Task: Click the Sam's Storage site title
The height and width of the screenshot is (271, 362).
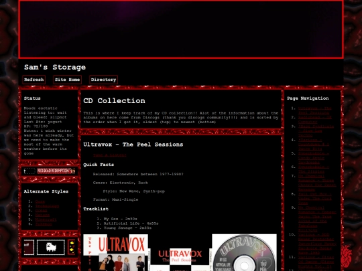Action: click(55, 68)
